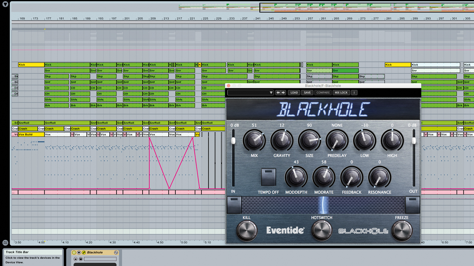Click the BLACKHOLE preset display text
The width and height of the screenshot is (474, 266).
323,109
